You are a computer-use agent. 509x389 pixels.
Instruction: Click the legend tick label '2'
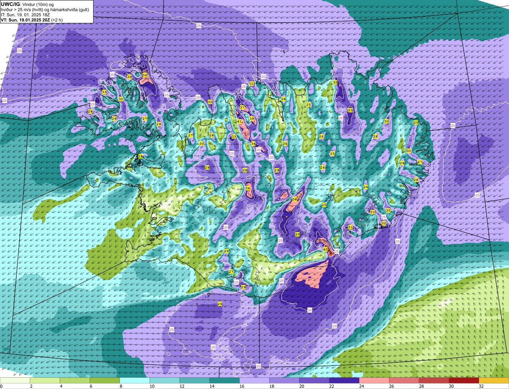[x=31, y=386]
